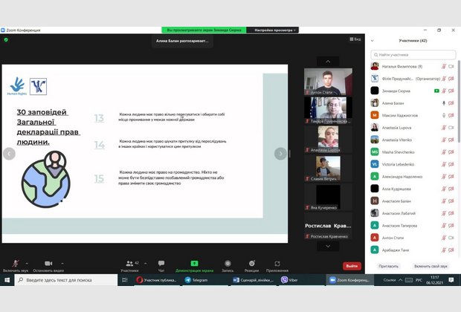Stop video using Остановить видео
Viewport: 461px width, 312px height.
click(48, 264)
